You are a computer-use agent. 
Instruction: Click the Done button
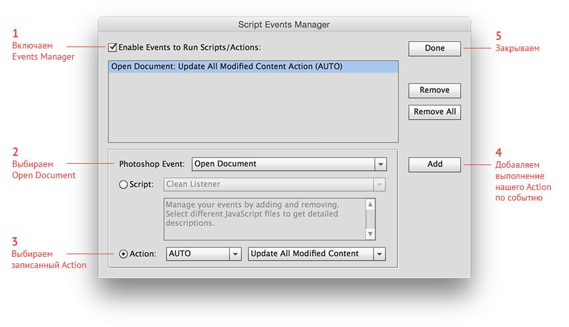[x=434, y=48]
